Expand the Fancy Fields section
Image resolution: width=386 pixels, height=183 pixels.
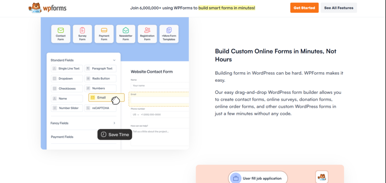point(83,123)
